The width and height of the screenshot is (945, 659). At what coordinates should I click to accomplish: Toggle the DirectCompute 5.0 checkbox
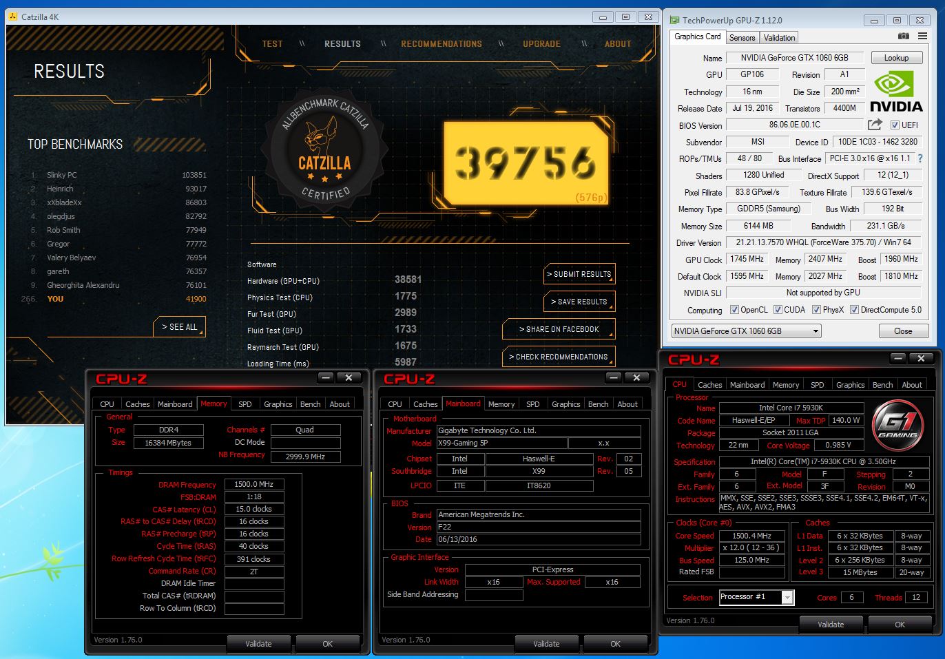(854, 310)
